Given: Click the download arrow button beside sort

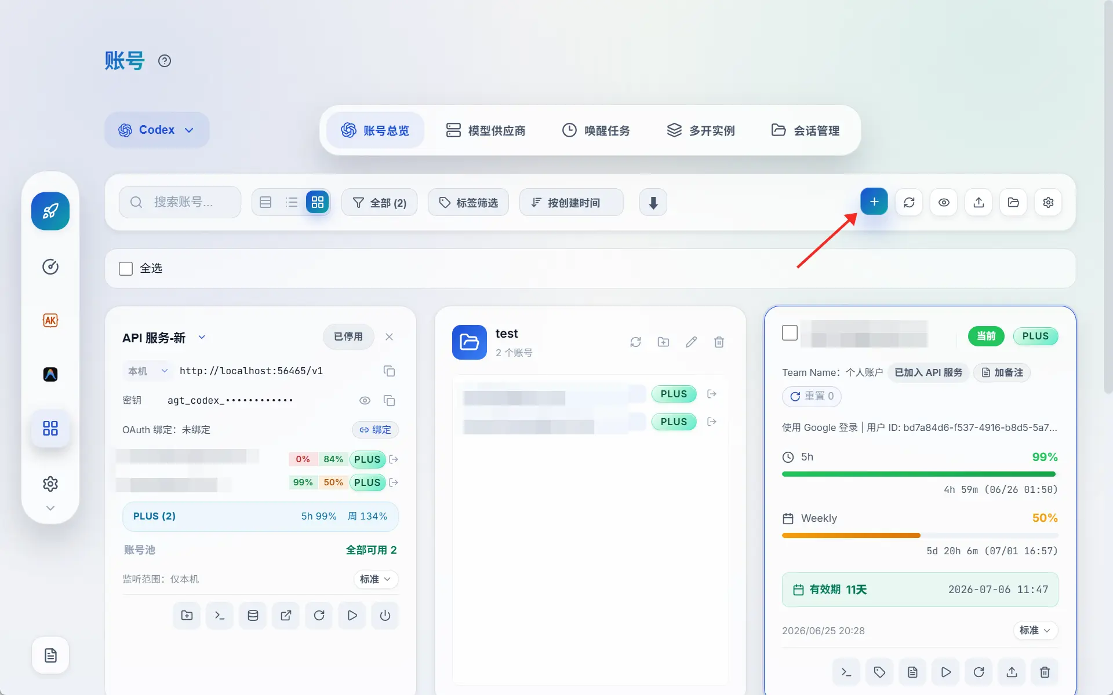Looking at the screenshot, I should 653,202.
